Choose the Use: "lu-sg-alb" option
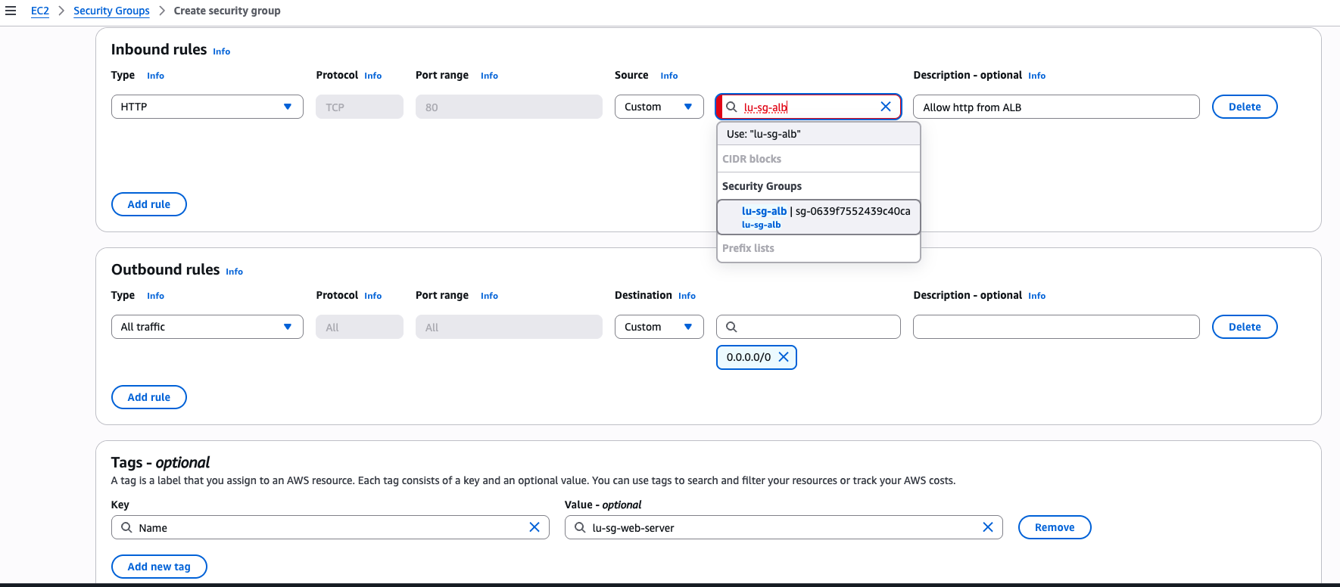Viewport: 1340px width, 587px height. [818, 134]
